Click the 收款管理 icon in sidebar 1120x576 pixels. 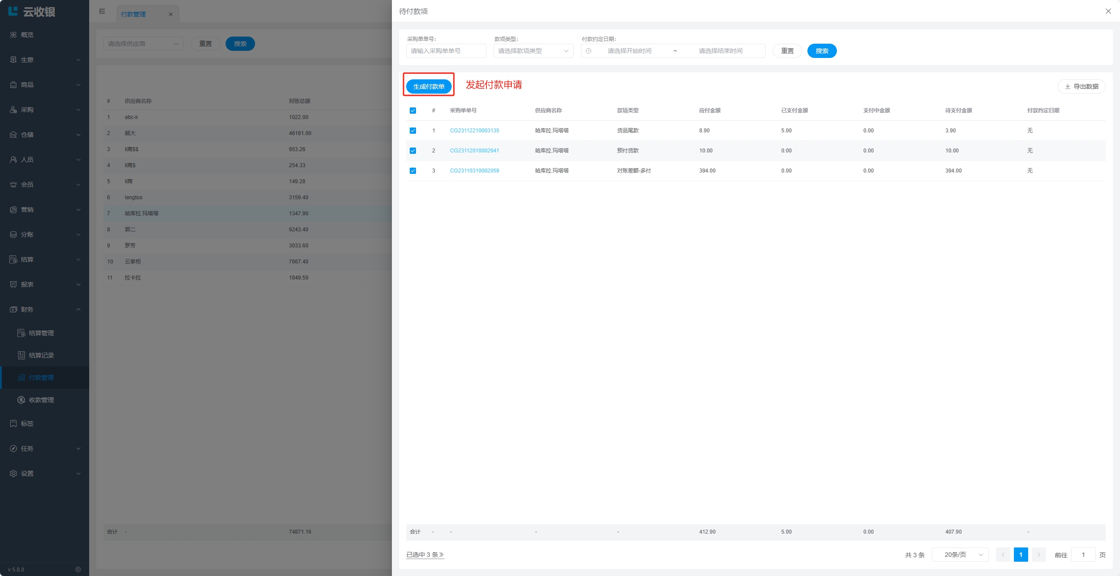tap(21, 400)
